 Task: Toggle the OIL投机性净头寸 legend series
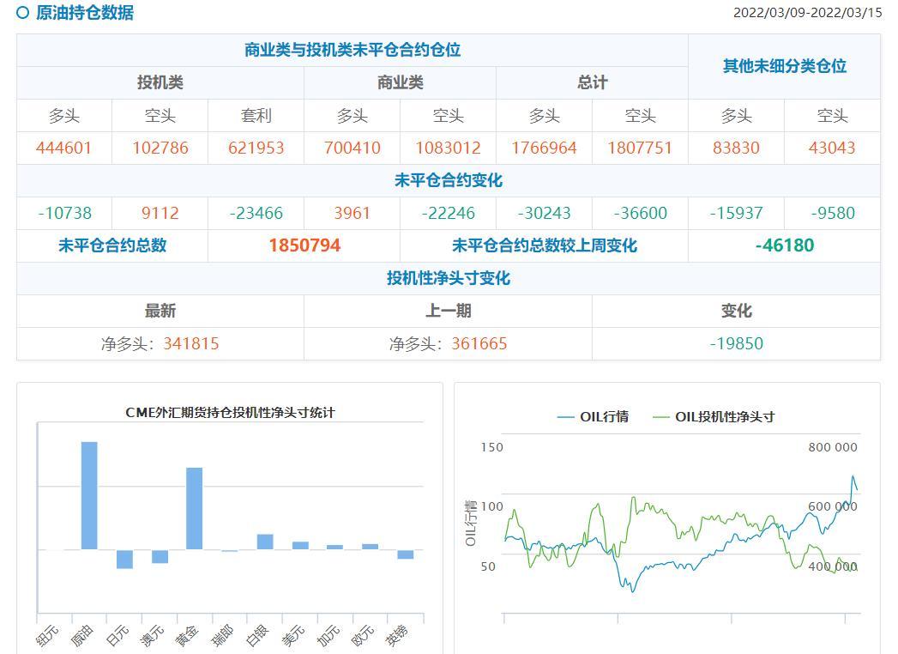(714, 417)
